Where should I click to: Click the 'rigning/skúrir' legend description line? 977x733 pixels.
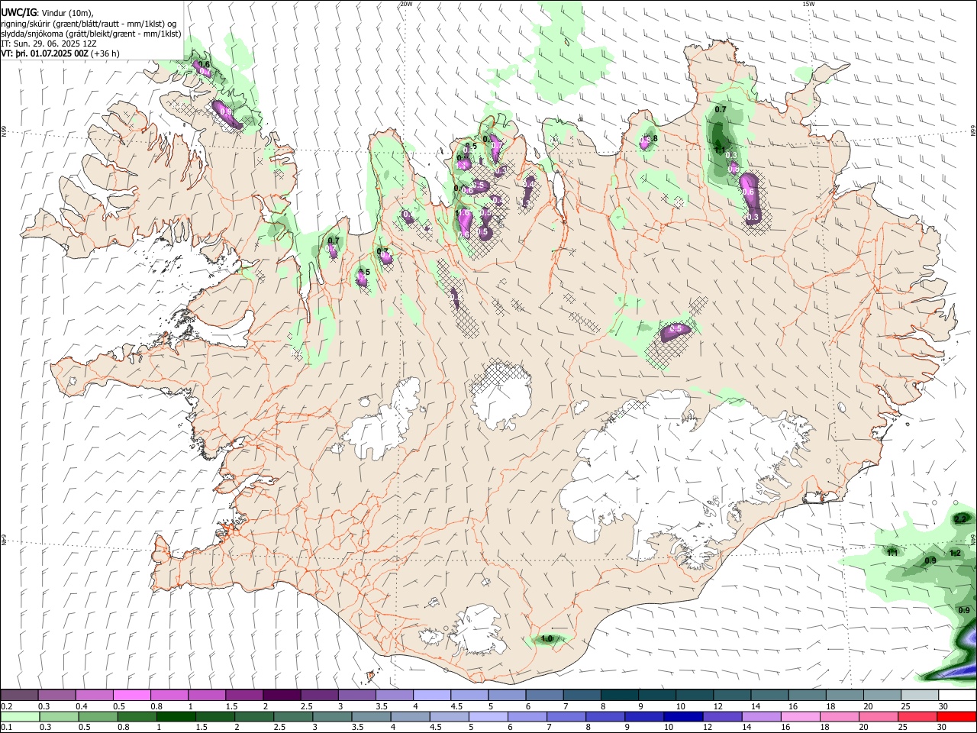[x=89, y=23]
